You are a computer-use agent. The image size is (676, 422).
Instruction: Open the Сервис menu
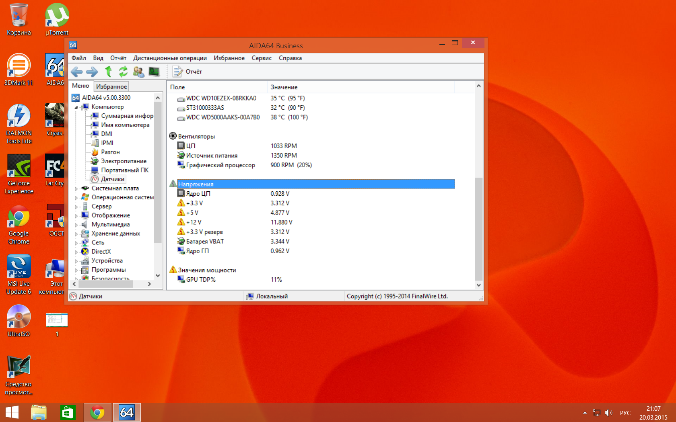pyautogui.click(x=262, y=58)
